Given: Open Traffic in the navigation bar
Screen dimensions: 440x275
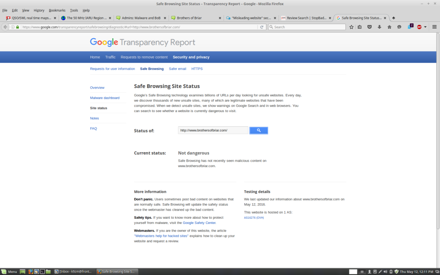Looking at the screenshot, I should pos(110,57).
